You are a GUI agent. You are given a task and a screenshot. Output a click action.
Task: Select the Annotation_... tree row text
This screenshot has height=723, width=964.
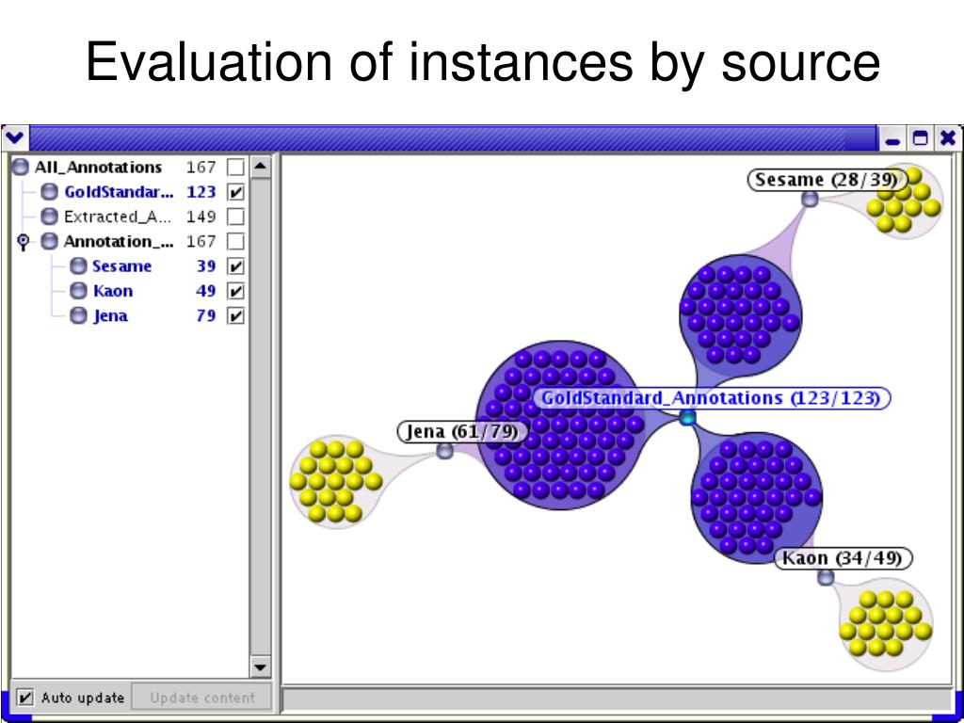click(x=119, y=241)
